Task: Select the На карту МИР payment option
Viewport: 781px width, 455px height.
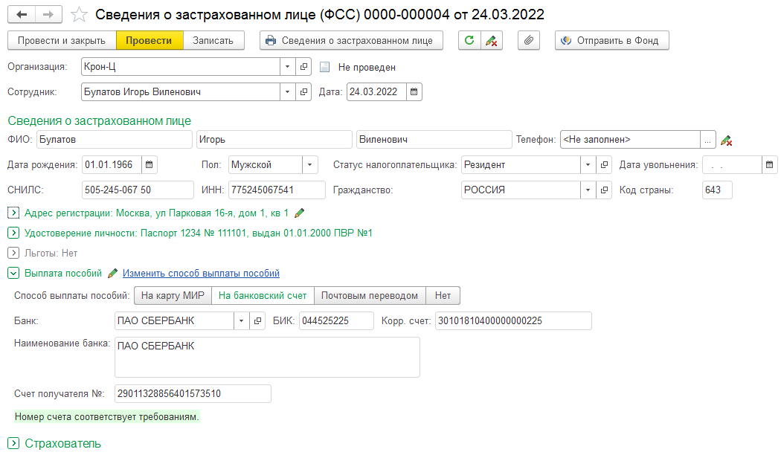Action: 173,296
